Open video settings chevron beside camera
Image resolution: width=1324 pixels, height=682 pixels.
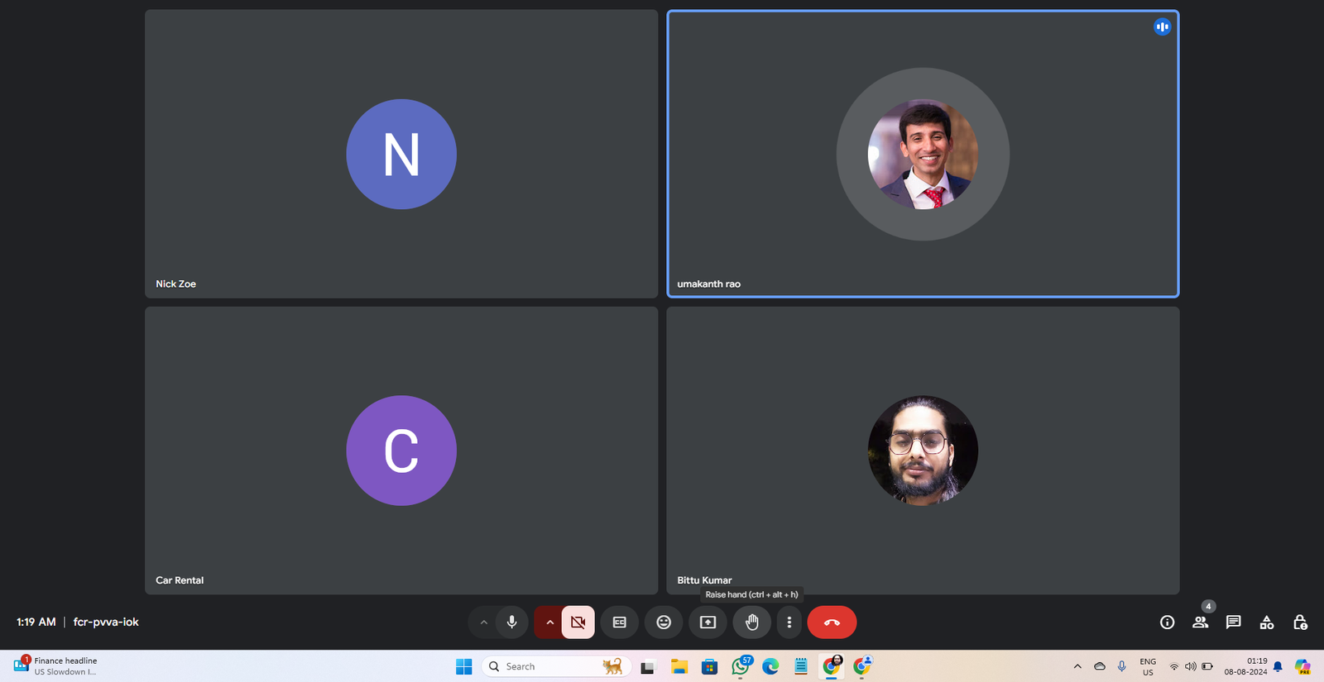coord(549,622)
